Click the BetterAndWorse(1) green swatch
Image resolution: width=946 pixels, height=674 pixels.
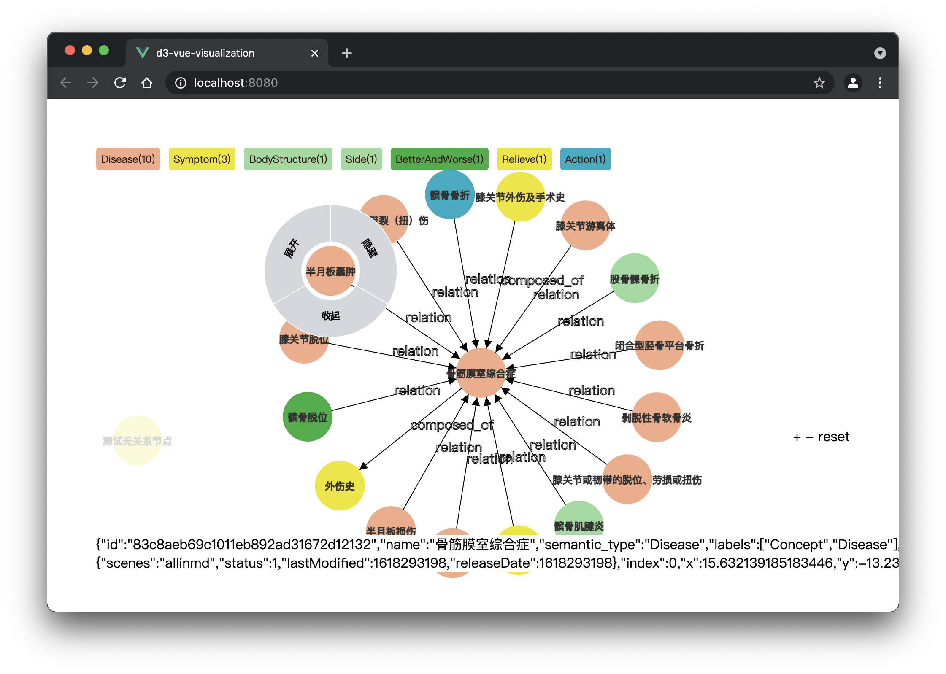coord(439,159)
